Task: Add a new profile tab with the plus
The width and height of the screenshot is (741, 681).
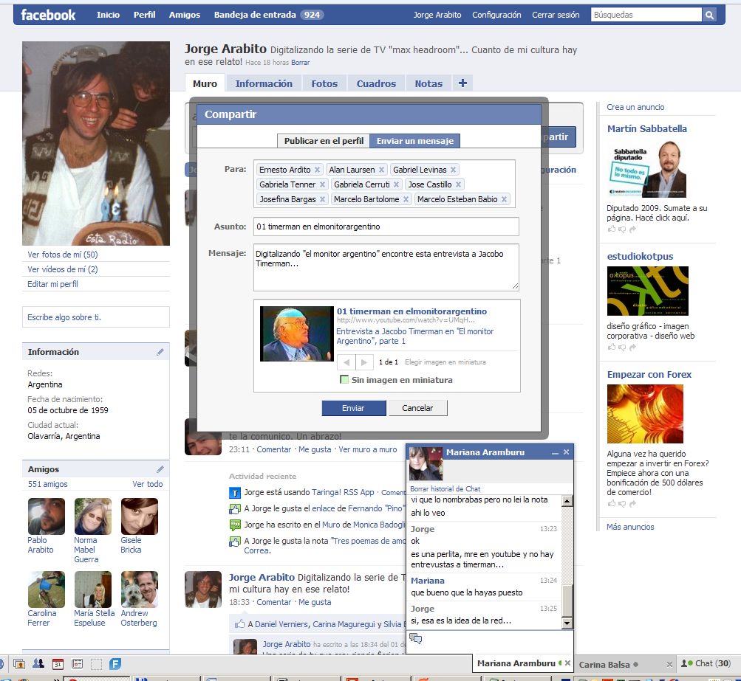Action: pyautogui.click(x=462, y=83)
